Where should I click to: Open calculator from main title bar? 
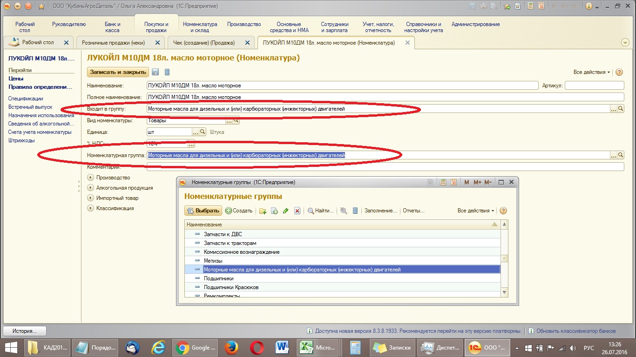coord(530,6)
